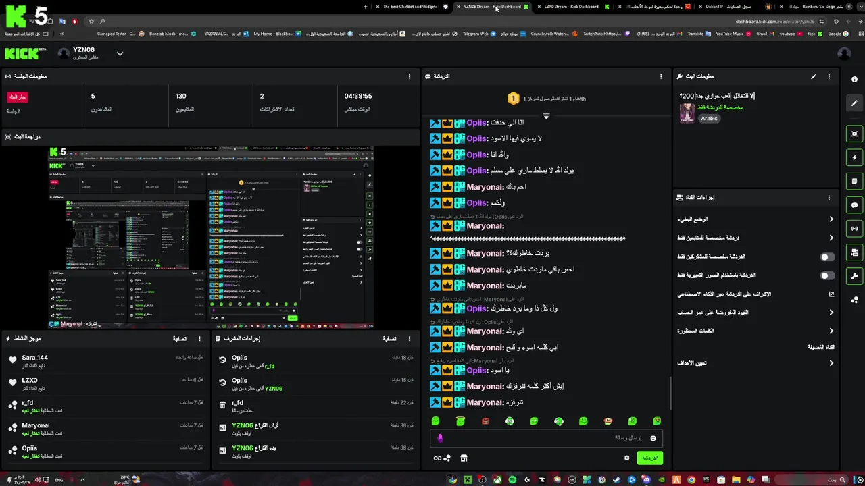Click the infinity points icon below chat

pyautogui.click(x=437, y=458)
